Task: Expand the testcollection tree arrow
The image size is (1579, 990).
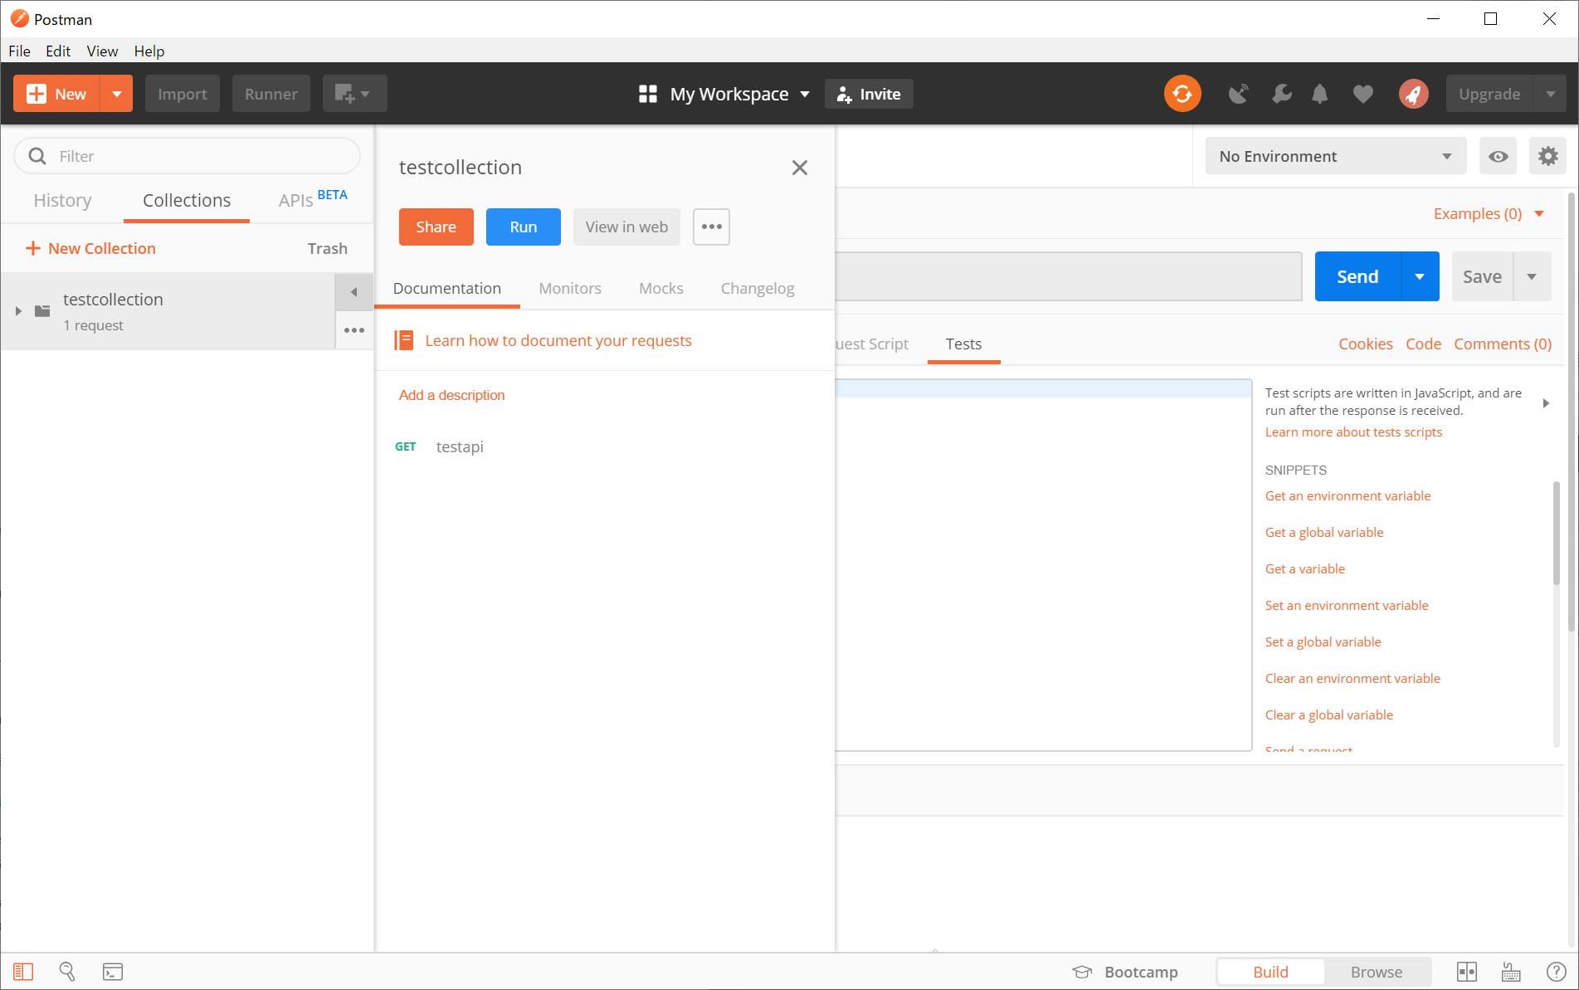Action: click(18, 311)
